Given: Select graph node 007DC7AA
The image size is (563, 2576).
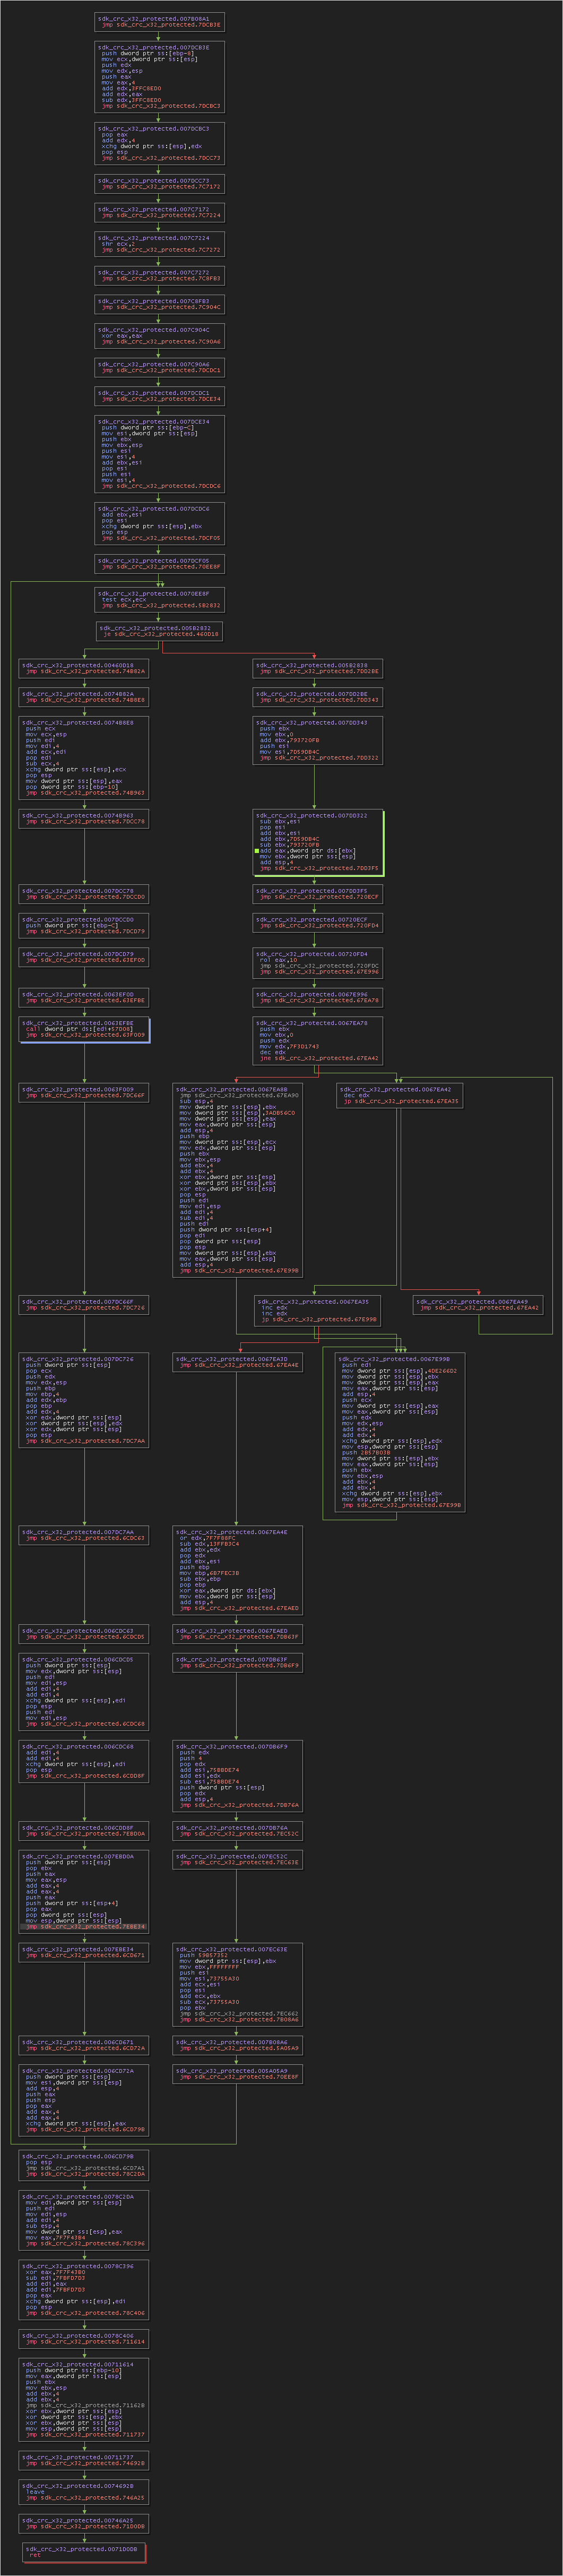Looking at the screenshot, I should (x=84, y=1535).
